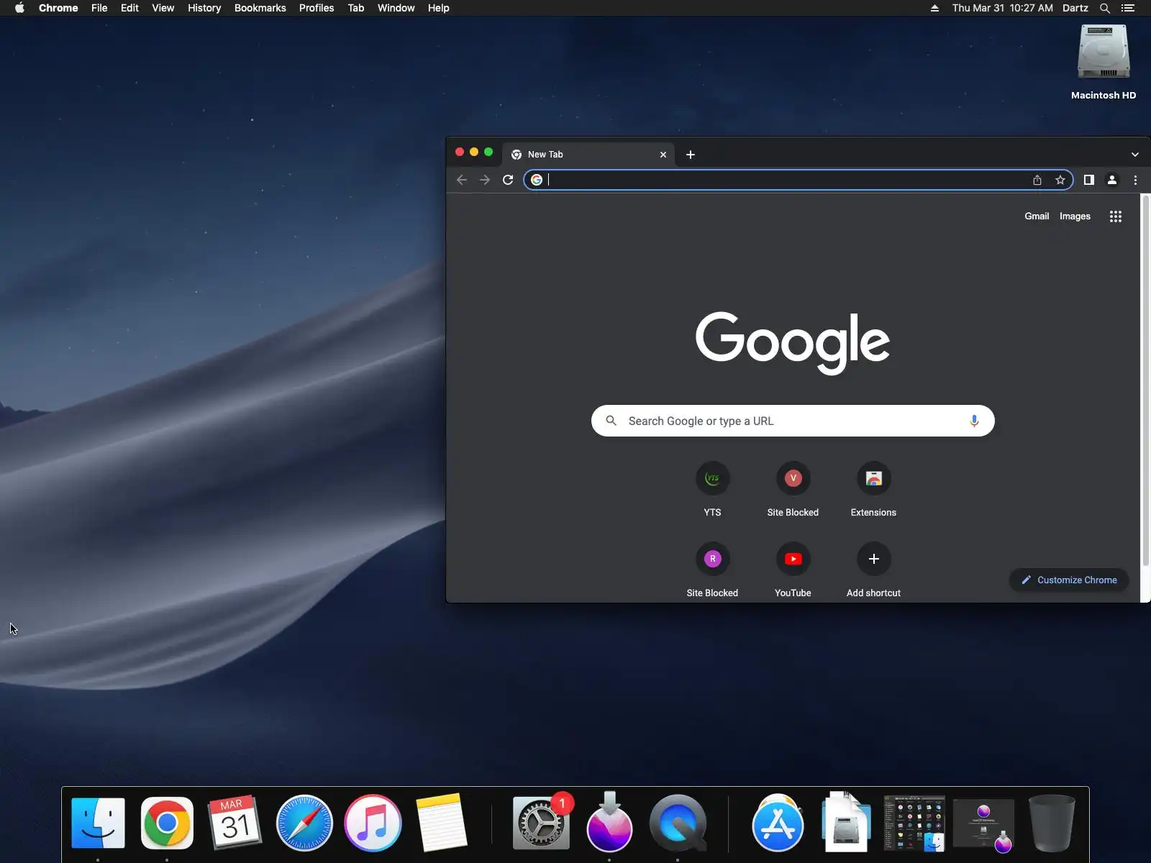Viewport: 1151px width, 863px height.
Task: Close the New Tab tab
Action: (x=663, y=155)
